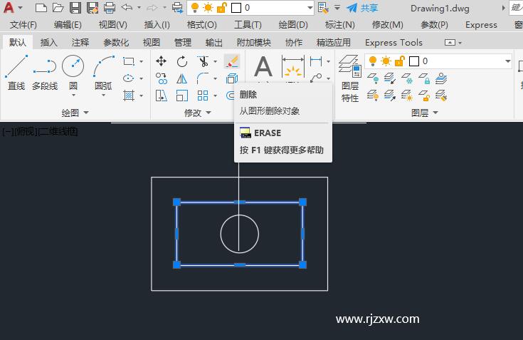
Task: Open dropdown arrow beside Trim tool
Action: (215, 61)
